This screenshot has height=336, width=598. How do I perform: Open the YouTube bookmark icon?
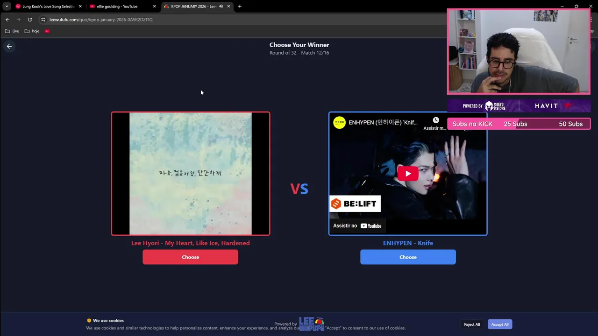click(x=47, y=31)
